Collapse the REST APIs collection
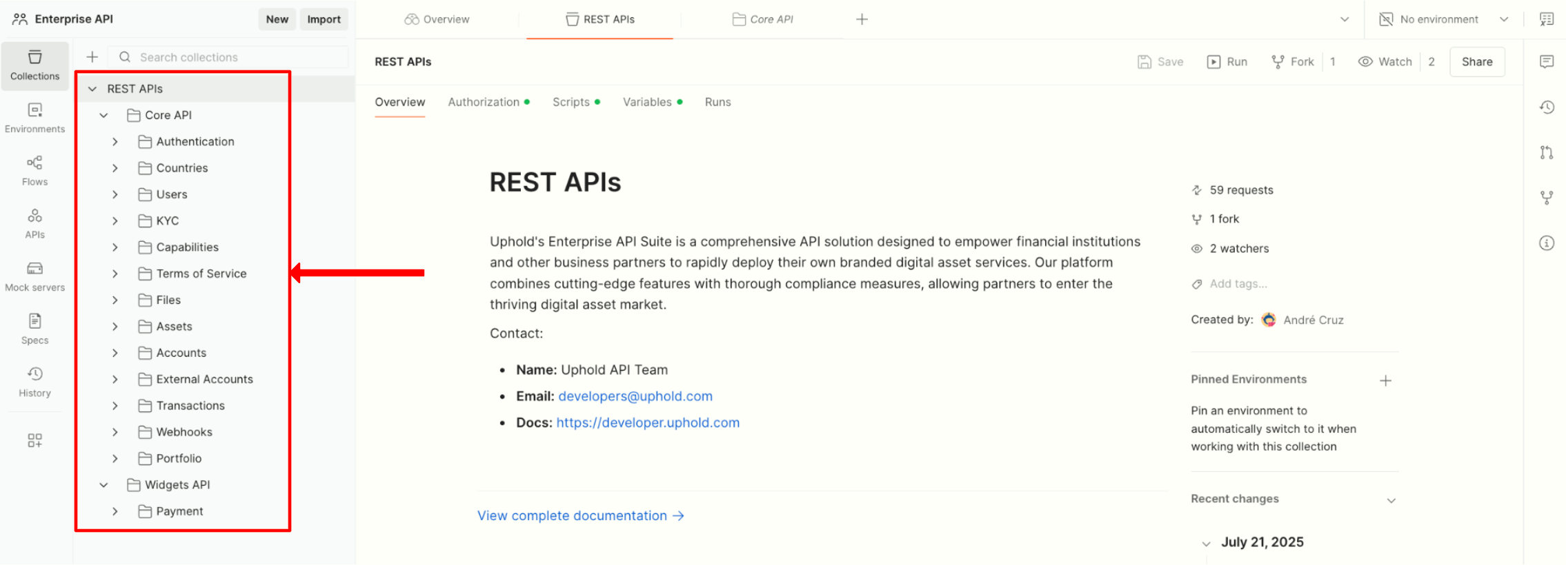This screenshot has height=565, width=1566. click(92, 89)
